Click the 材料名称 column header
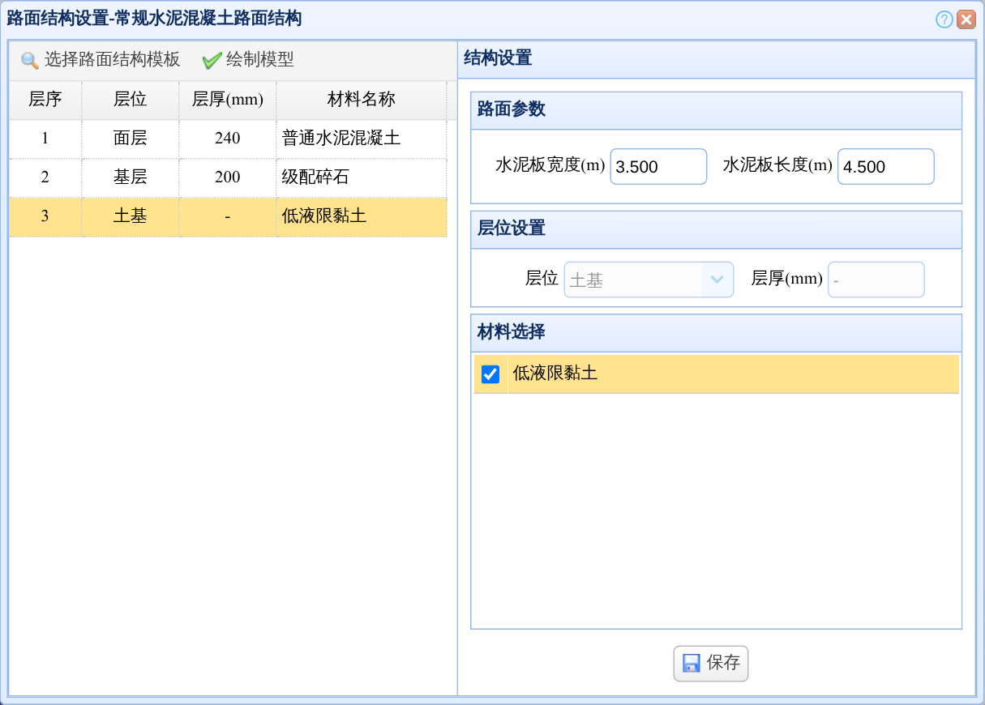The width and height of the screenshot is (985, 705). click(x=362, y=100)
